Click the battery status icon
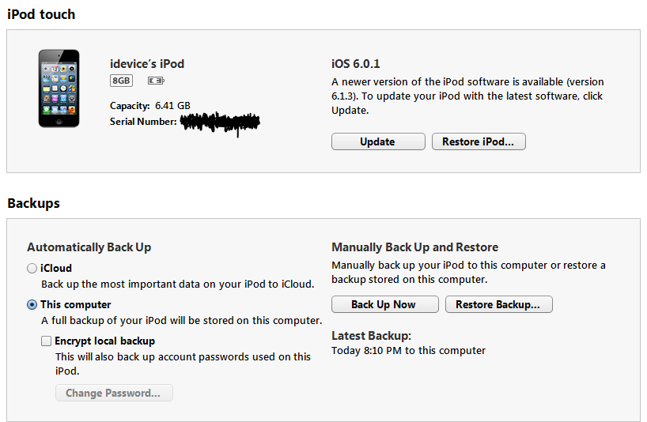Screen dimensions: 647x422 (155, 81)
